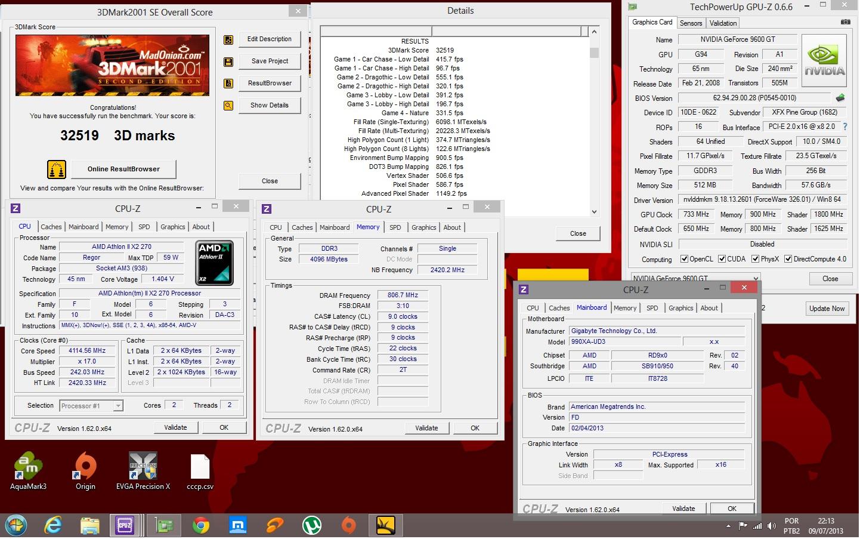
Task: Open the AquaMark3 desktop shortcut
Action: click(x=28, y=472)
